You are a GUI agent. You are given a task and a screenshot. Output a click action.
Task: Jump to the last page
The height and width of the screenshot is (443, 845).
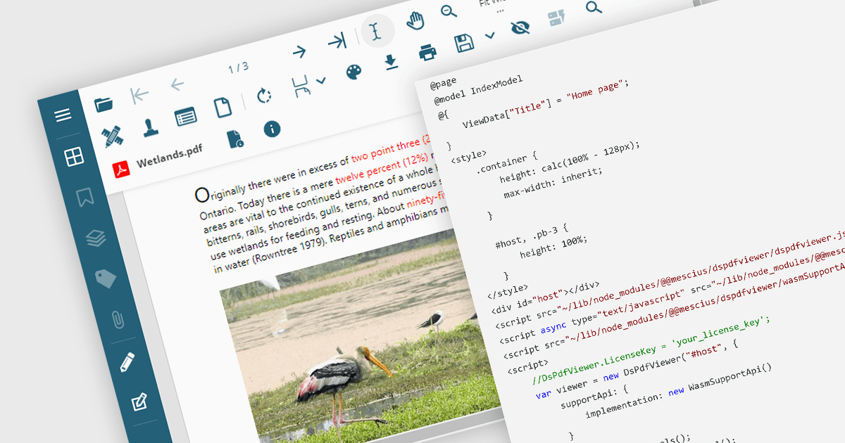coord(337,41)
